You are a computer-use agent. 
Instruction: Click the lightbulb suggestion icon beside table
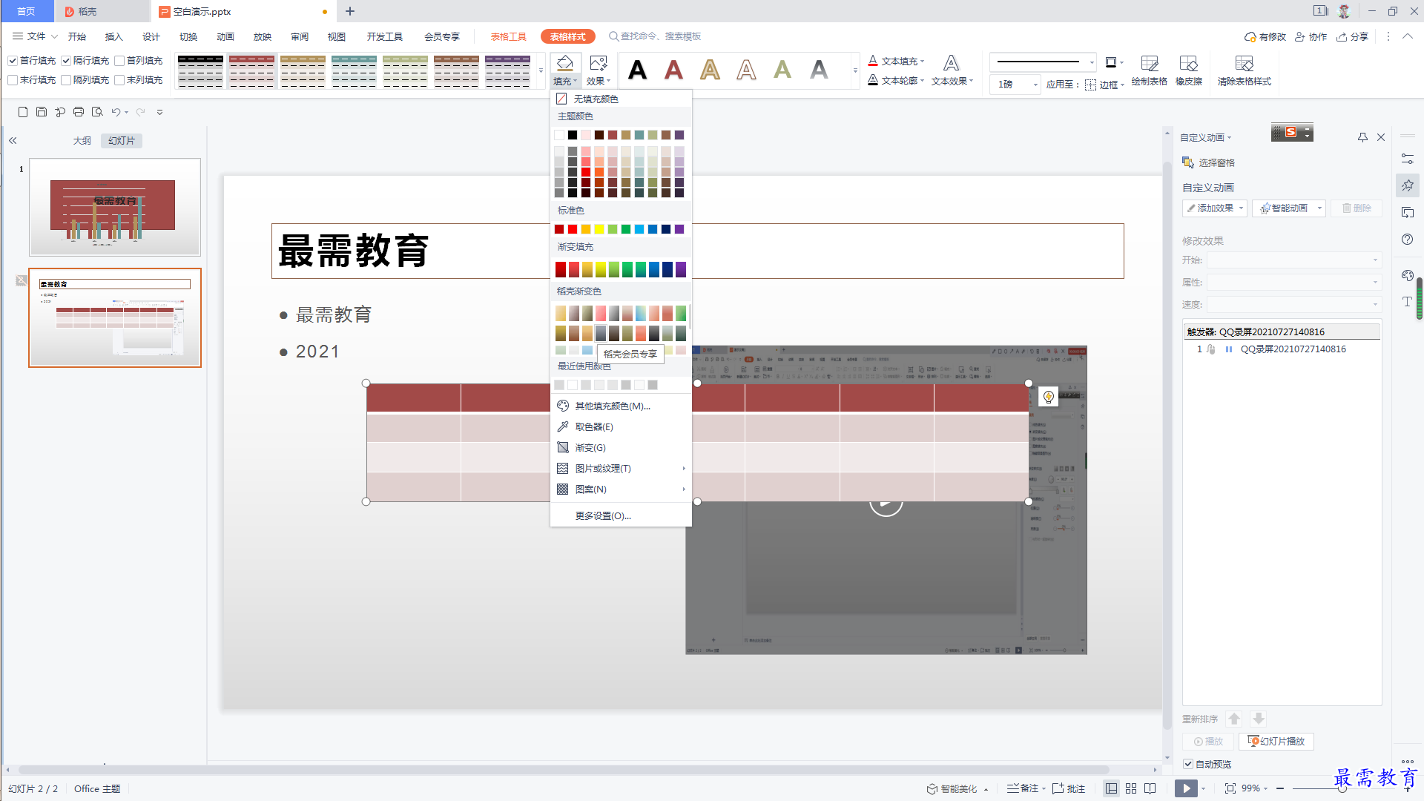pyautogui.click(x=1048, y=398)
